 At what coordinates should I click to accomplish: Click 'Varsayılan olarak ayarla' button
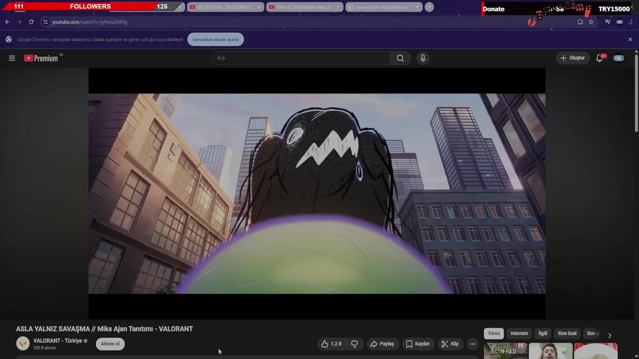pyautogui.click(x=216, y=39)
